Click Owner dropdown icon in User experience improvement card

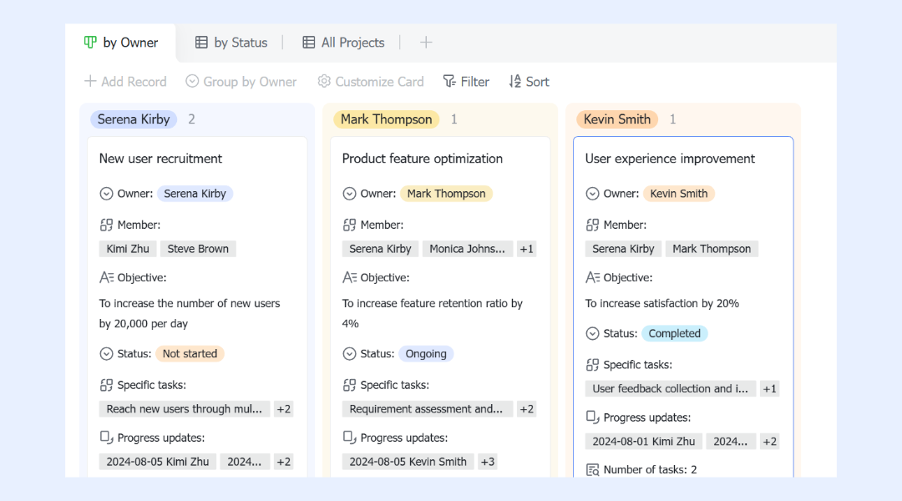pos(592,194)
